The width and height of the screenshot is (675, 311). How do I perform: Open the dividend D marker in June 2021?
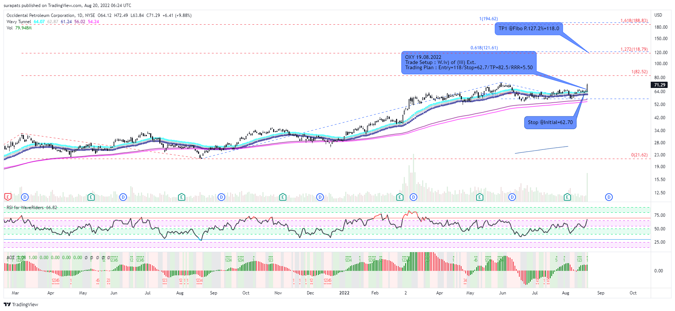tap(123, 197)
